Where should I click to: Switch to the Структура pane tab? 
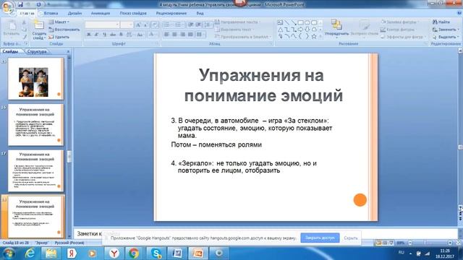click(37, 51)
